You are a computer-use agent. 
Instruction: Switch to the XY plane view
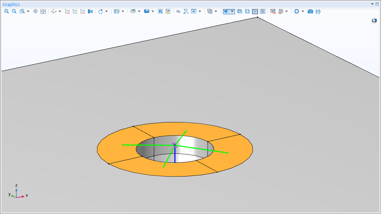(x=67, y=11)
